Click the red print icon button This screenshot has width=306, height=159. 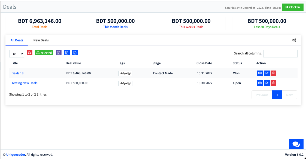(30, 53)
